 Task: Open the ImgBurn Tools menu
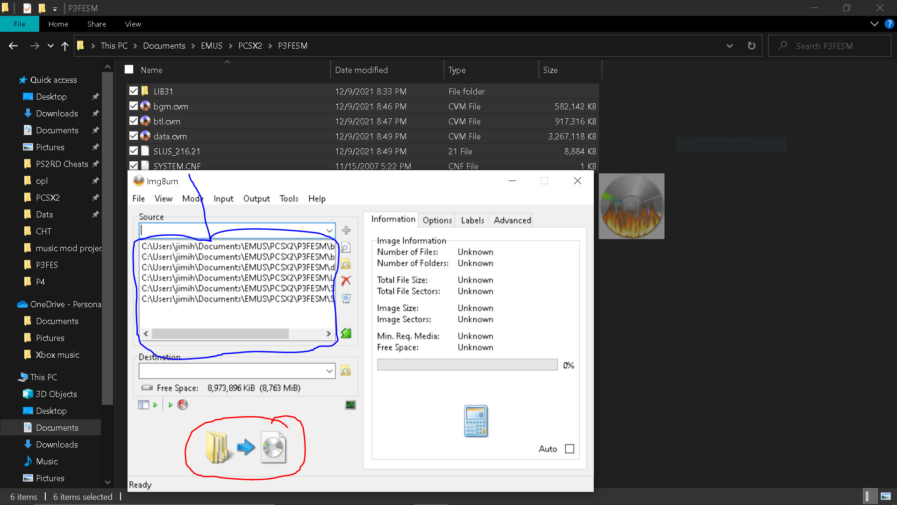pyautogui.click(x=289, y=199)
